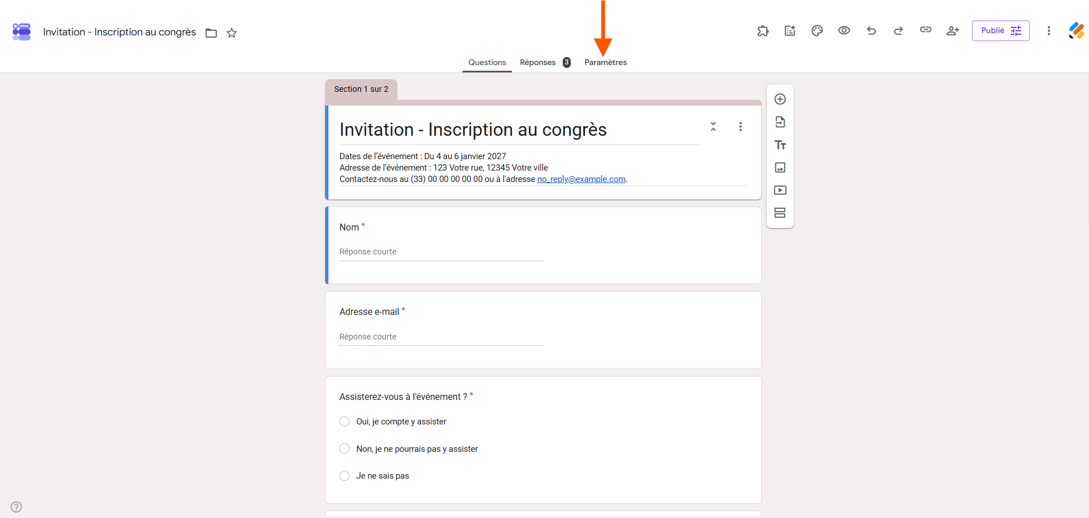Open the colorful account icon at top right
Image resolution: width=1089 pixels, height=518 pixels.
click(1076, 31)
